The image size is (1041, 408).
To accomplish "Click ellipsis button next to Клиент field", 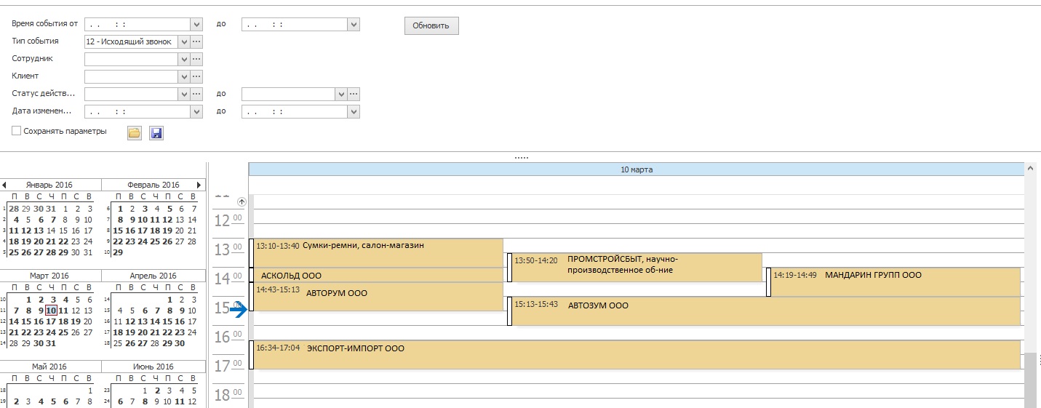I will click(196, 76).
